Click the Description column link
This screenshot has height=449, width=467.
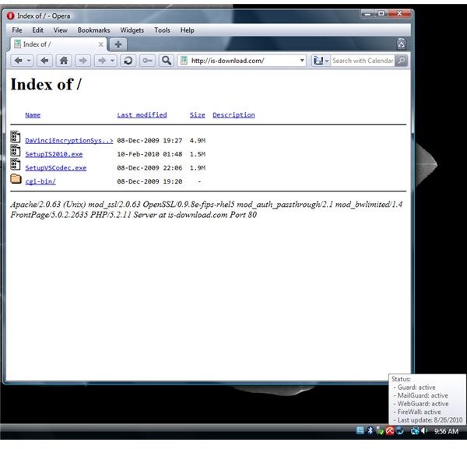click(233, 115)
